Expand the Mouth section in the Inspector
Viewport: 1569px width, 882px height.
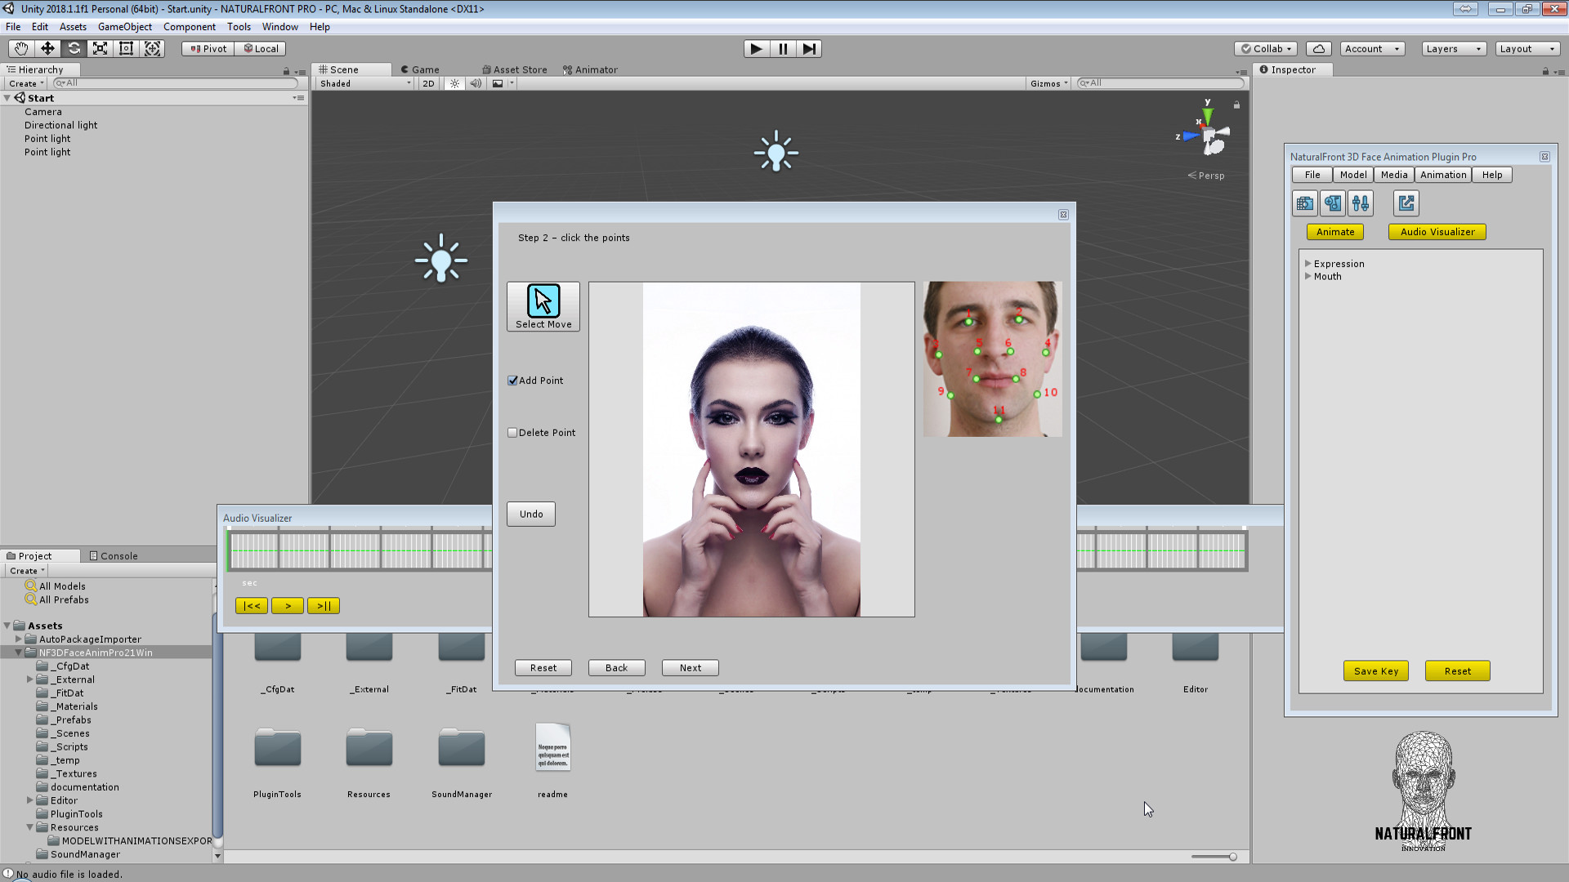click(1308, 276)
